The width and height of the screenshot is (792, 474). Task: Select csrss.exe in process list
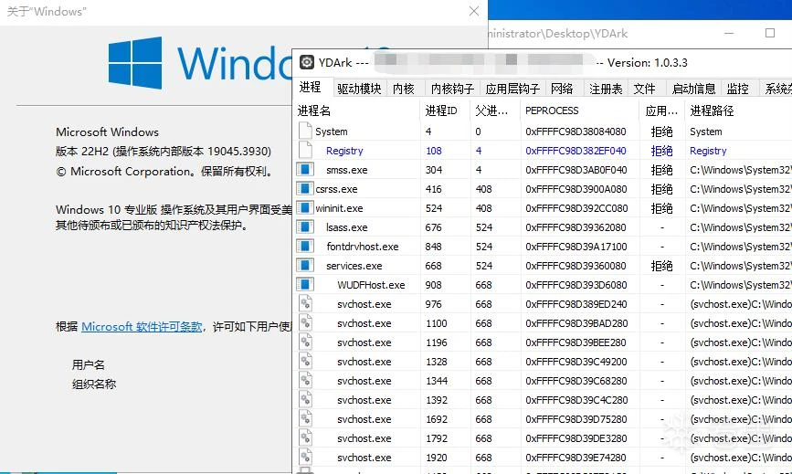pyautogui.click(x=336, y=189)
